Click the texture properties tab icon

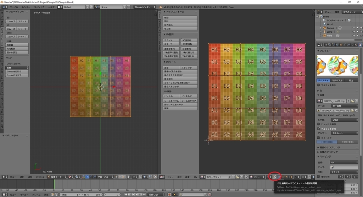pyautogui.click(x=360, y=45)
